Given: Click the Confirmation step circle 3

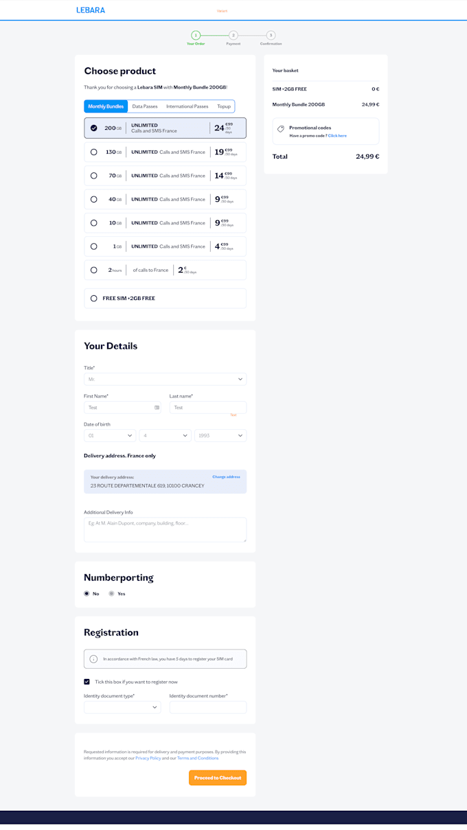Looking at the screenshot, I should click(269, 34).
